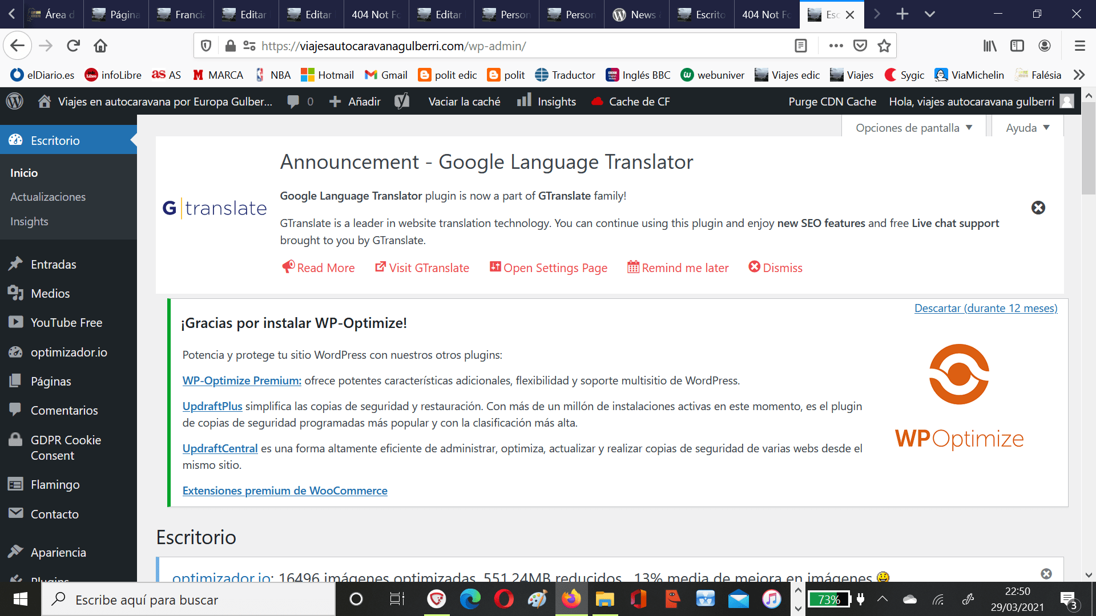1096x616 pixels.
Task: Open the Firefox hamburger menu
Action: pos(1079,46)
